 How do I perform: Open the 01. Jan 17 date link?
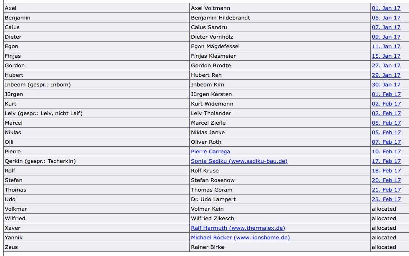pyautogui.click(x=386, y=8)
